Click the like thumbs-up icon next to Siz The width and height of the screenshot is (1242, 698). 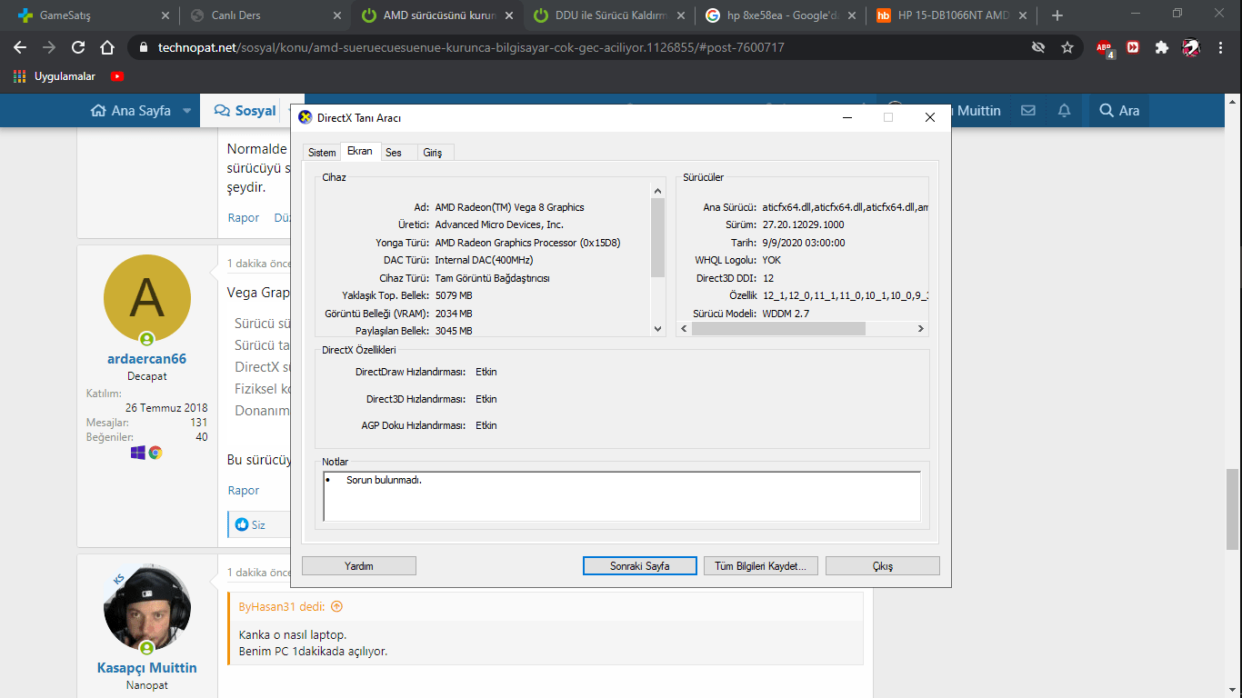242,524
